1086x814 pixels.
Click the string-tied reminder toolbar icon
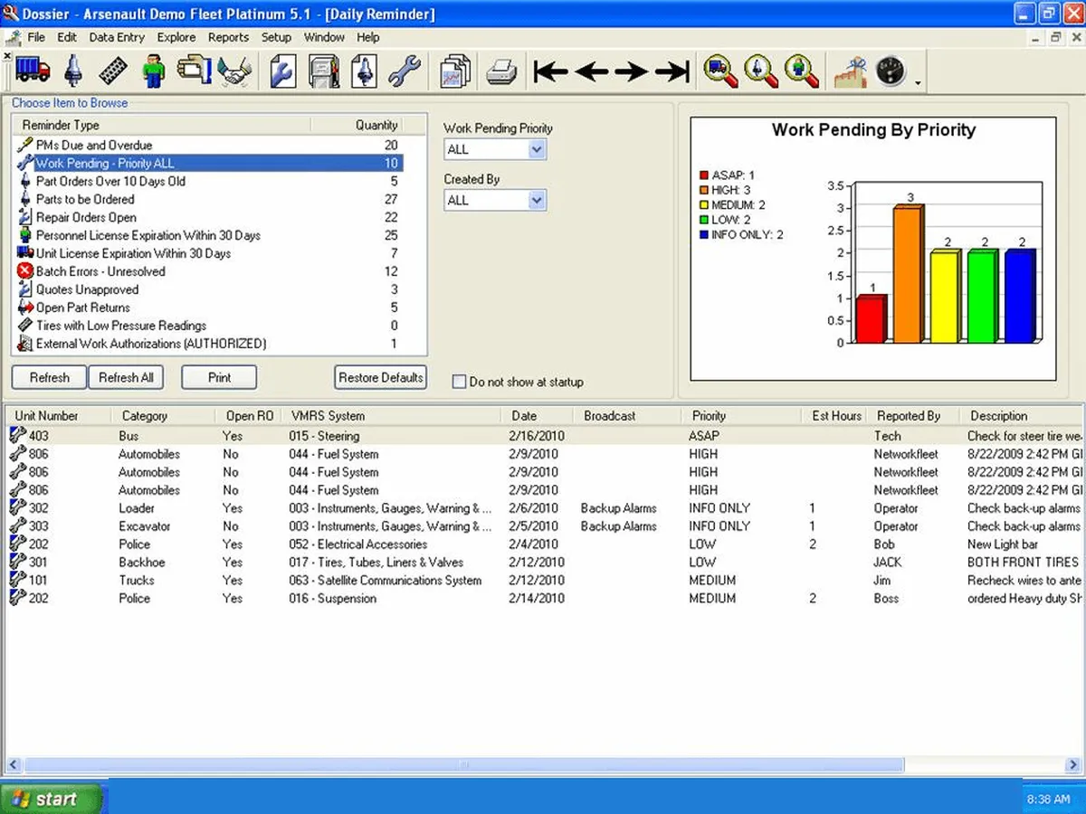pos(850,71)
